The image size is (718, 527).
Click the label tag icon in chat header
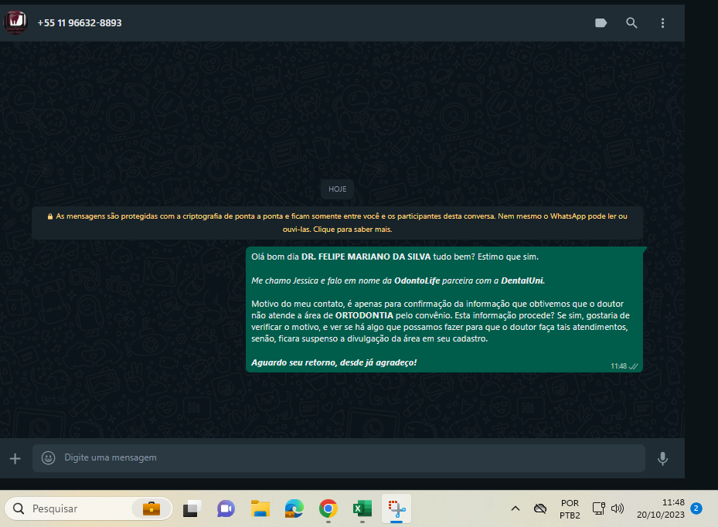click(601, 23)
